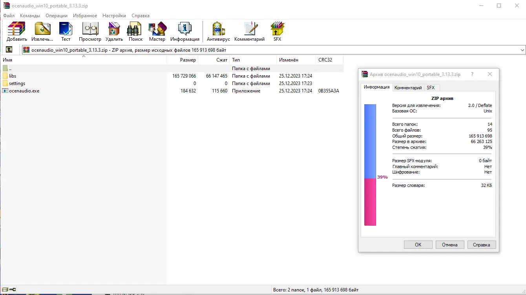The width and height of the screenshot is (526, 295).
Task: Open the address bar path dropdown
Action: pos(522,50)
